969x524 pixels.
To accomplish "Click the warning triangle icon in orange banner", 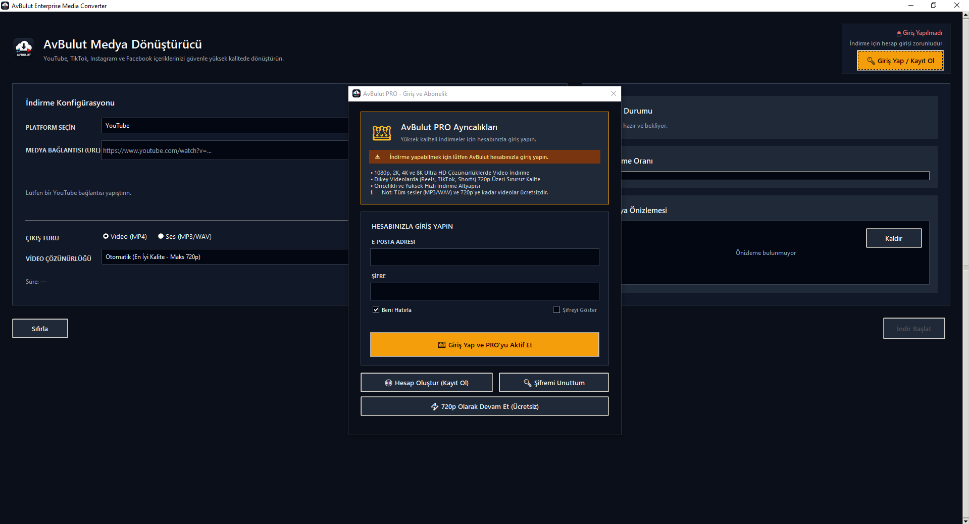I will tap(377, 157).
